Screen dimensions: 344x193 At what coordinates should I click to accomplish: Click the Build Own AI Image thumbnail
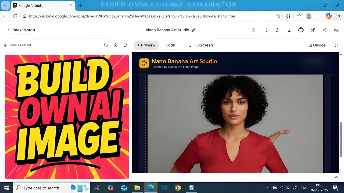[x=67, y=117]
